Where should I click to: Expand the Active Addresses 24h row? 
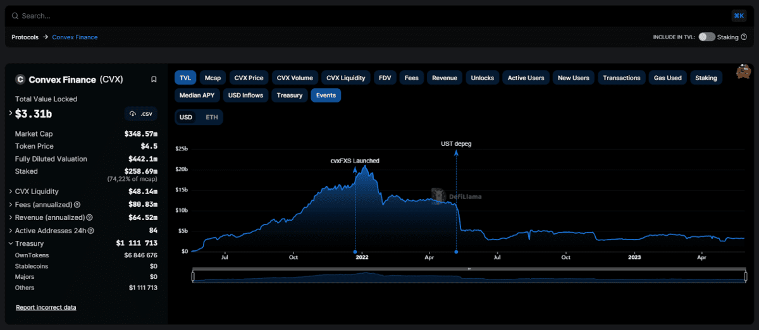11,231
